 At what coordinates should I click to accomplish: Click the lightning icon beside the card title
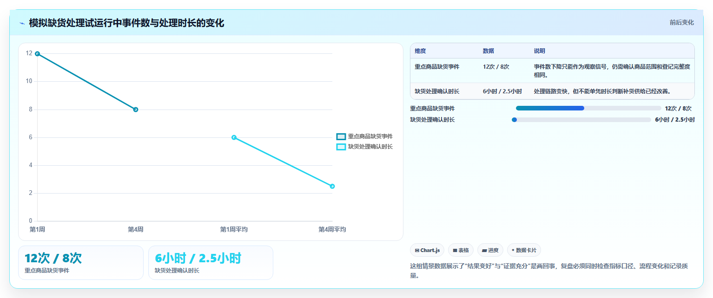click(22, 23)
